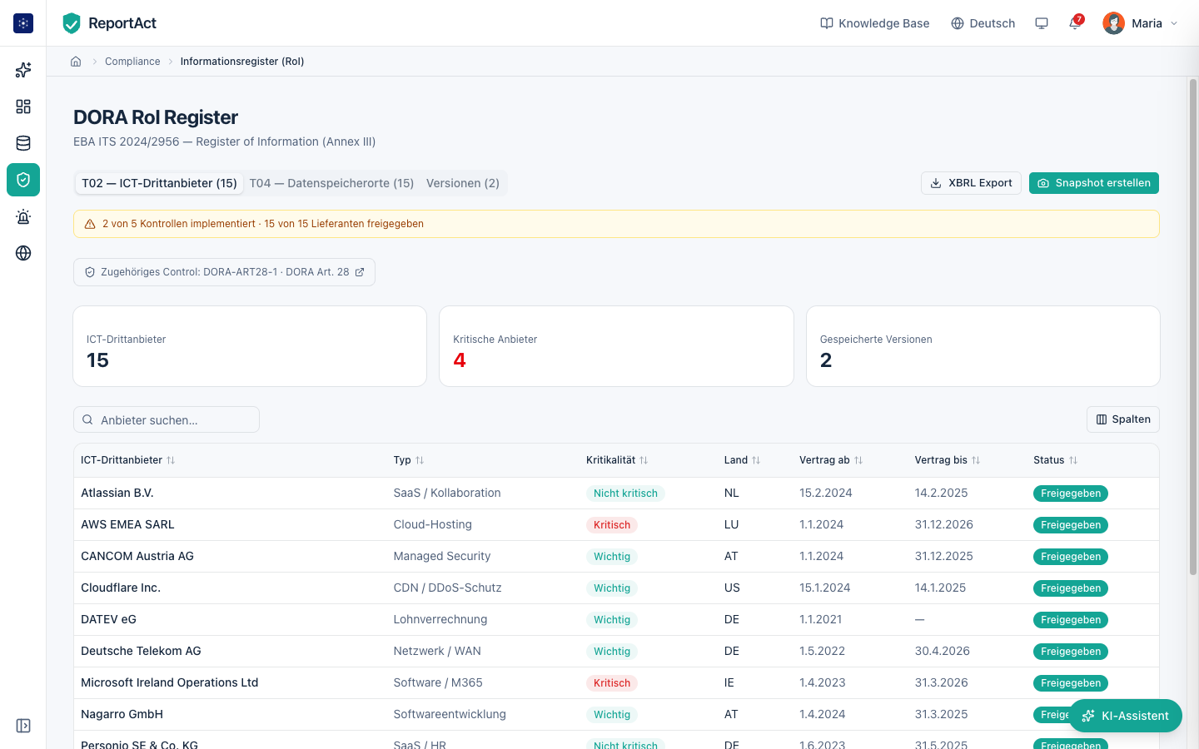
Task: Switch to the Versionen (2) tab
Action: pos(463,183)
